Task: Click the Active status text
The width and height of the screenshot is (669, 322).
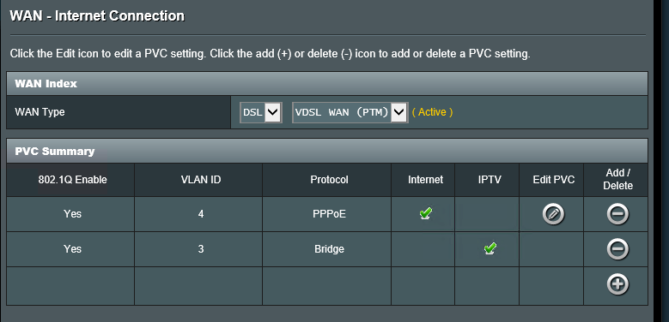Action: [432, 112]
